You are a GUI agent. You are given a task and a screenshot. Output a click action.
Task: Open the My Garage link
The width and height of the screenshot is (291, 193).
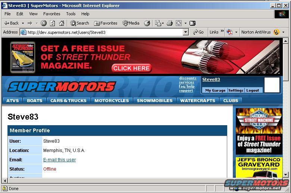click(x=215, y=91)
